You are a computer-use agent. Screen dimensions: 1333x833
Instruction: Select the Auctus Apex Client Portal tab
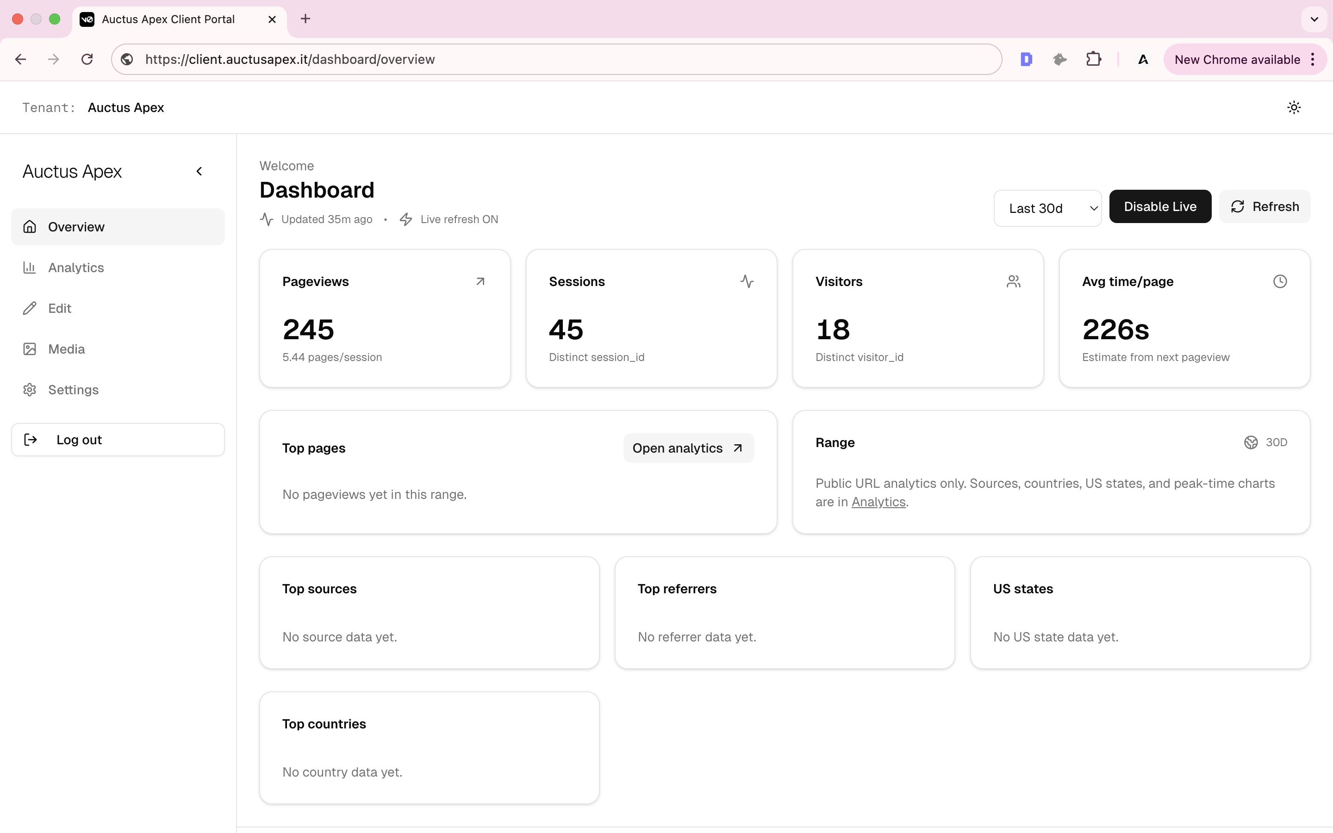click(180, 19)
